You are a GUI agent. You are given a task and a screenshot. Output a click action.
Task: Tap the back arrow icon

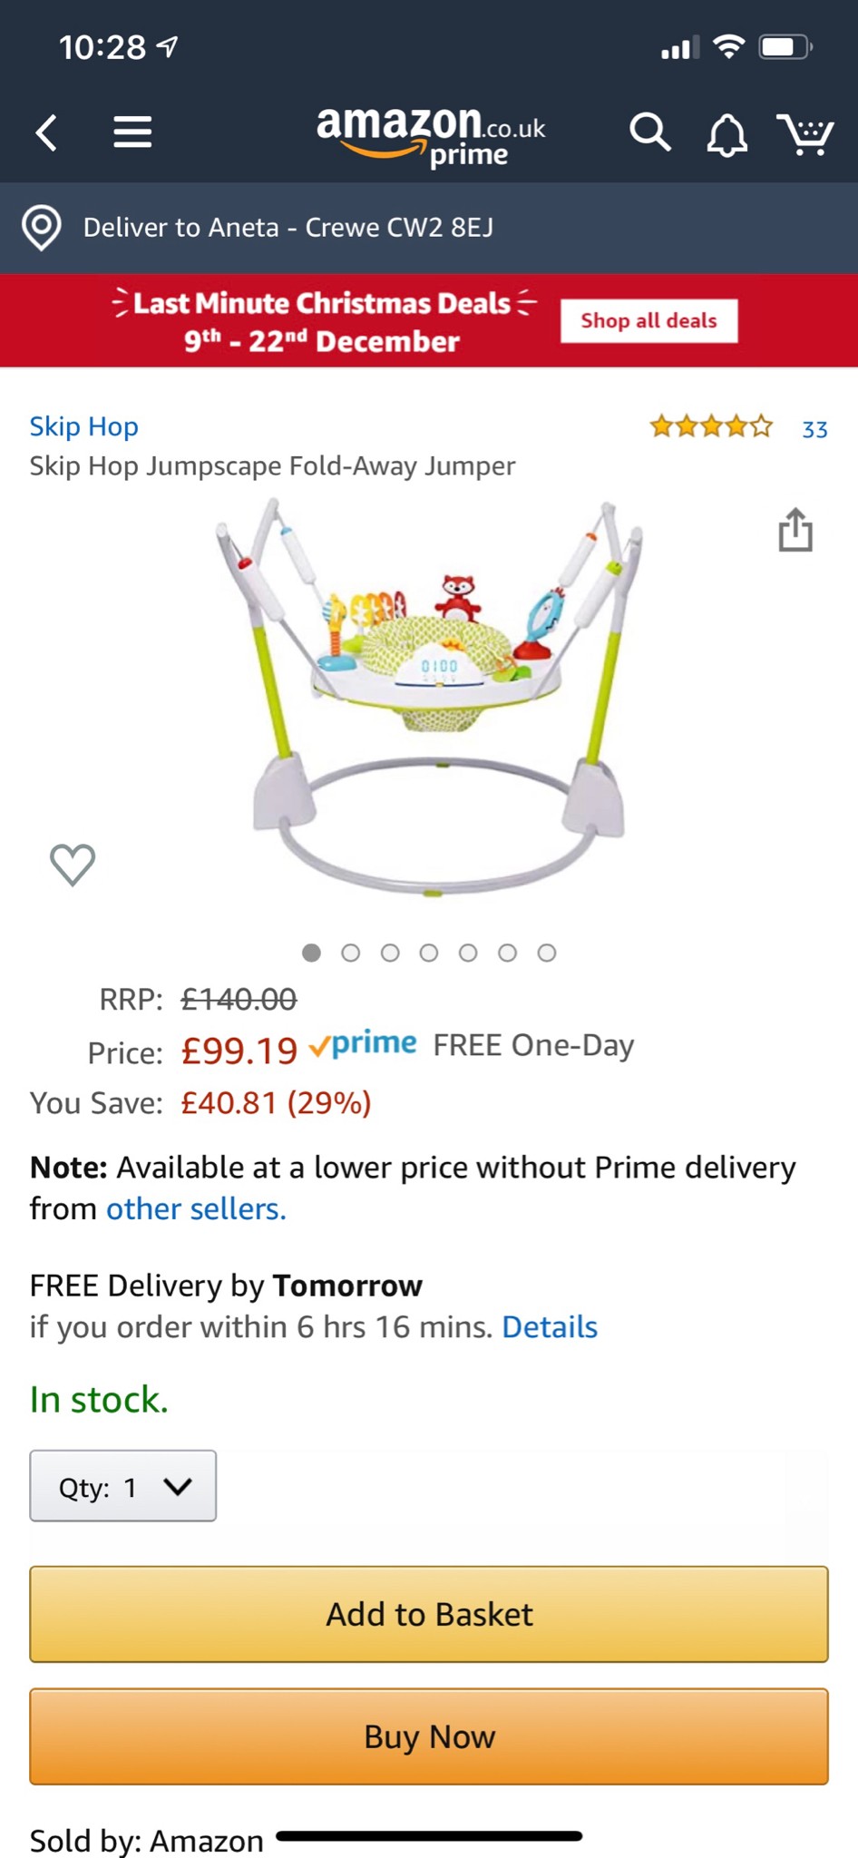coord(47,132)
